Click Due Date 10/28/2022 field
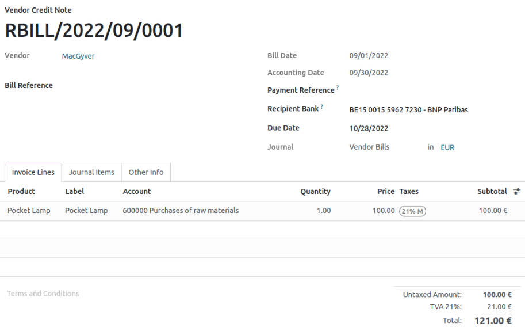Viewport: 525px width, 331px height. (369, 128)
